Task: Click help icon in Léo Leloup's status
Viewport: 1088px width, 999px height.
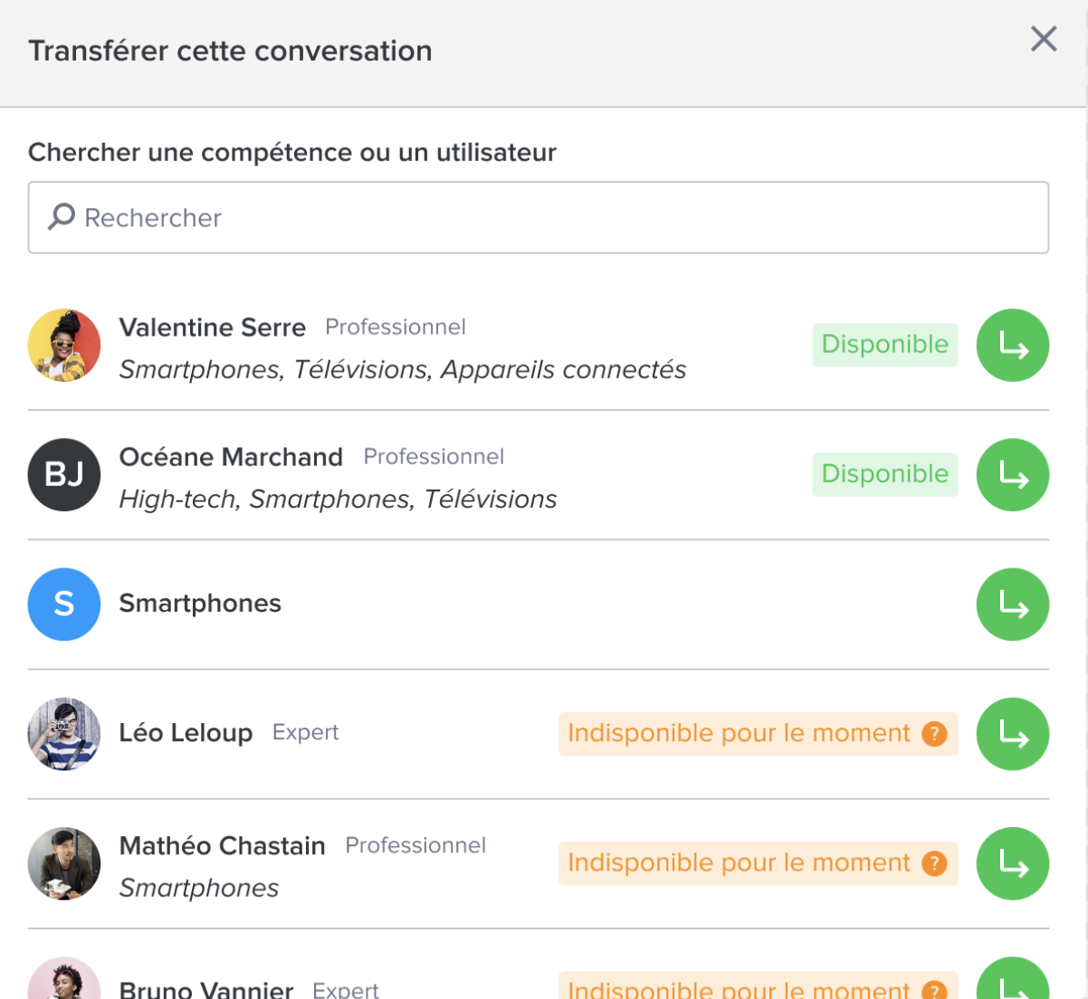Action: pos(934,734)
